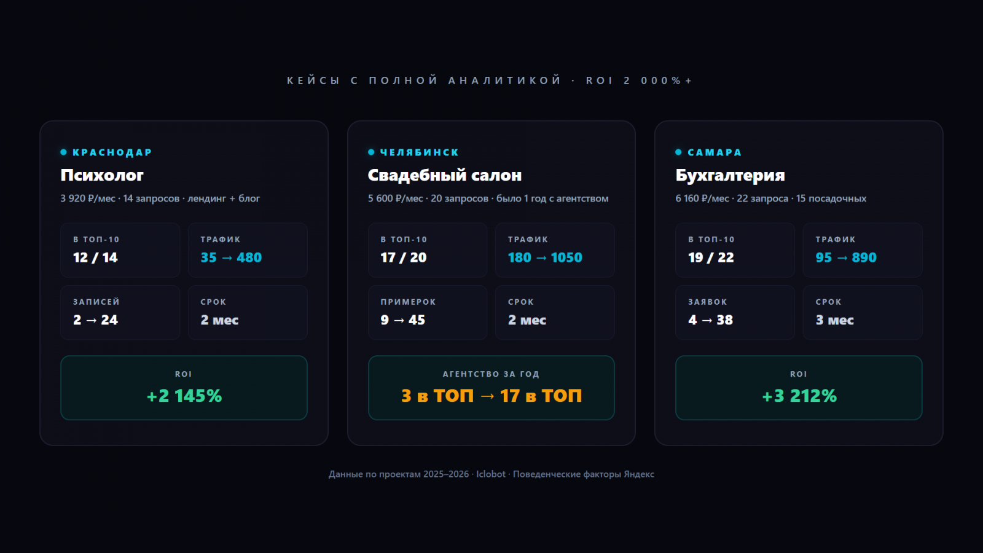Click the ROI +3 212% box
983x553 pixels.
click(799, 388)
